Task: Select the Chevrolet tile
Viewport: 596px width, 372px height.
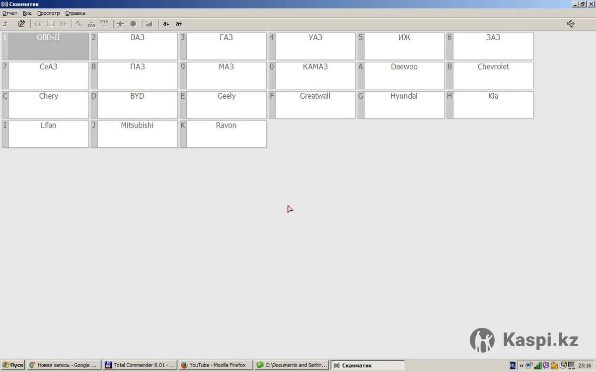Action: [490, 75]
